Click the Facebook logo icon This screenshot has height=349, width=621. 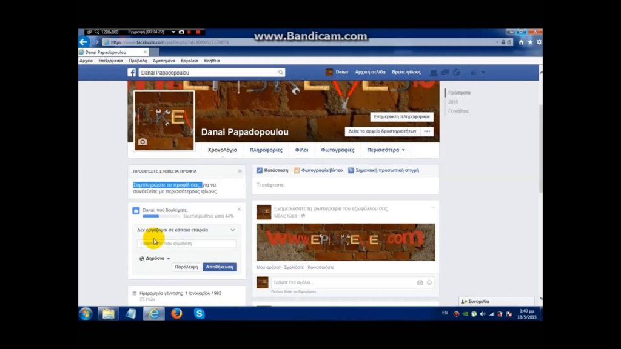[132, 73]
